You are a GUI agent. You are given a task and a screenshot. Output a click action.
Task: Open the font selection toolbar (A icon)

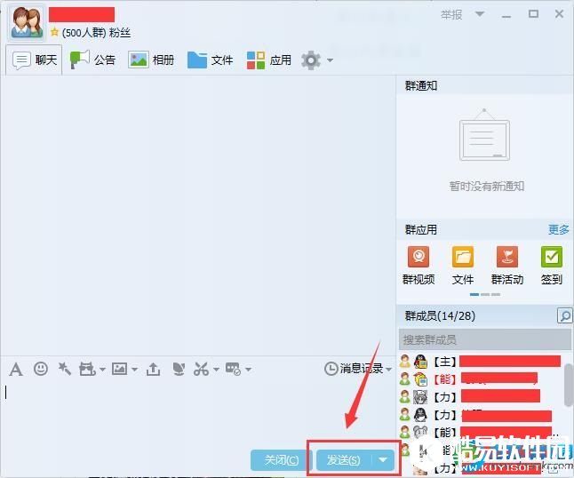16,369
